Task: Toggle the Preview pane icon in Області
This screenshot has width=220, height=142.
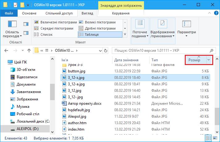Action: coord(26,24)
